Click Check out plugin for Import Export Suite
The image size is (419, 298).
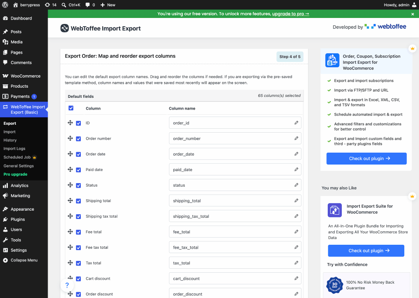click(x=366, y=250)
